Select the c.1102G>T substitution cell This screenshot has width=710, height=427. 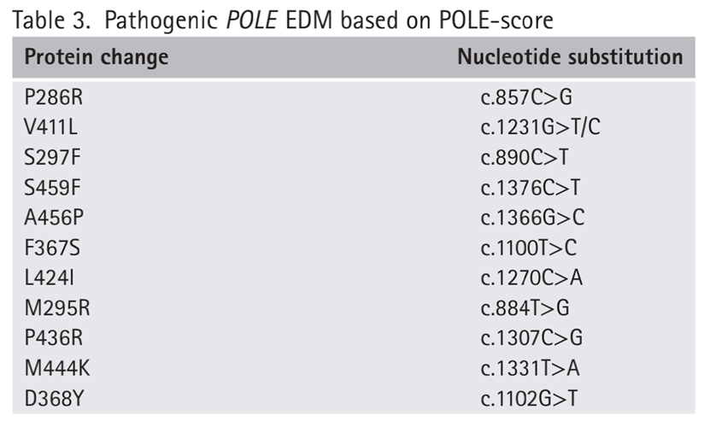click(531, 398)
